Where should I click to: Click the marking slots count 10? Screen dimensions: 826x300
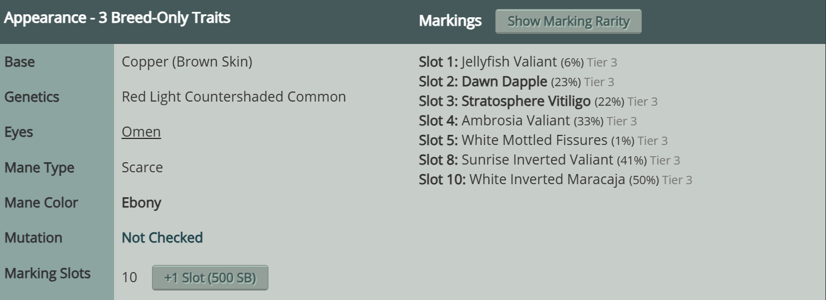(x=129, y=277)
